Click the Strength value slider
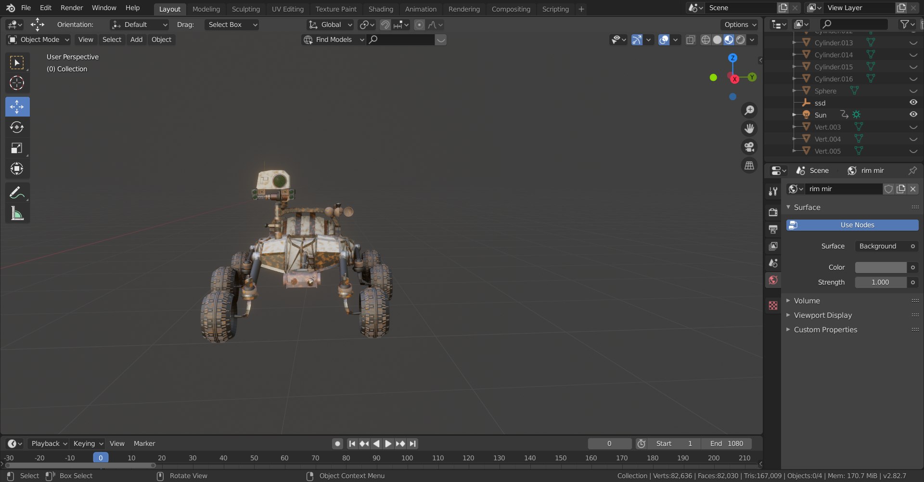Image resolution: width=924 pixels, height=482 pixels. 881,282
